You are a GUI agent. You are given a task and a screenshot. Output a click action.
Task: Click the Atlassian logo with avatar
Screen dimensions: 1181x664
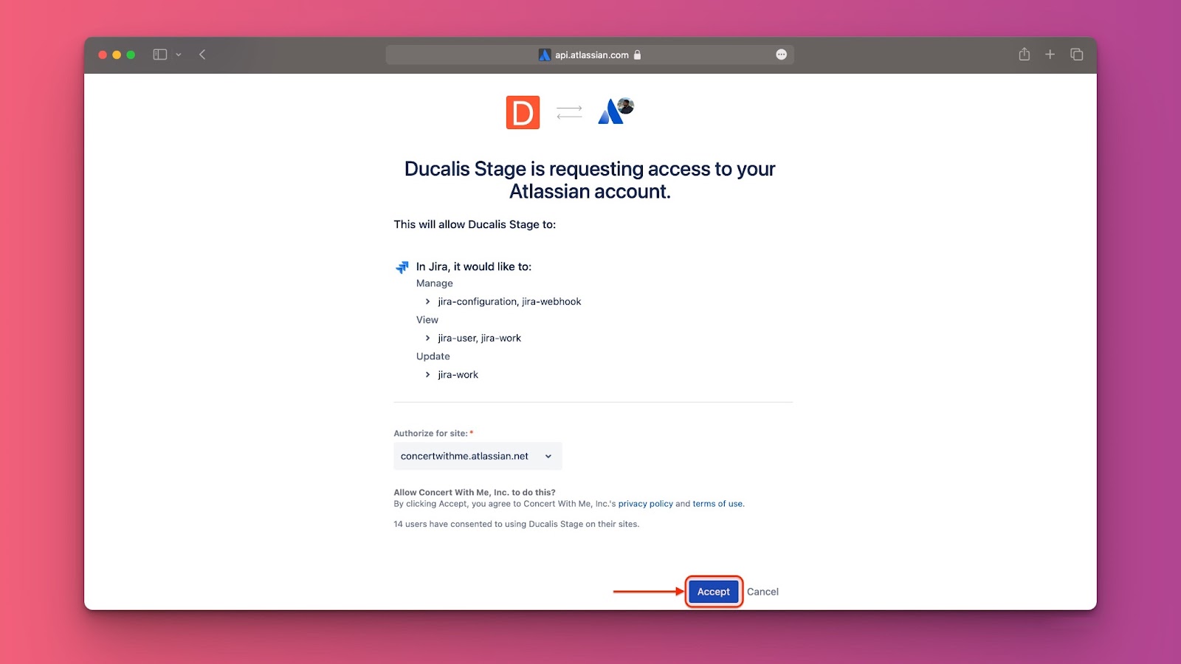pyautogui.click(x=616, y=111)
